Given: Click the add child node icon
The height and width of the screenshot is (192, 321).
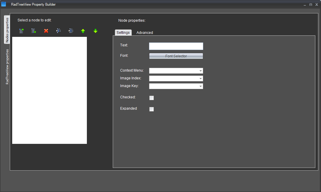Looking at the screenshot, I should click(x=34, y=31).
